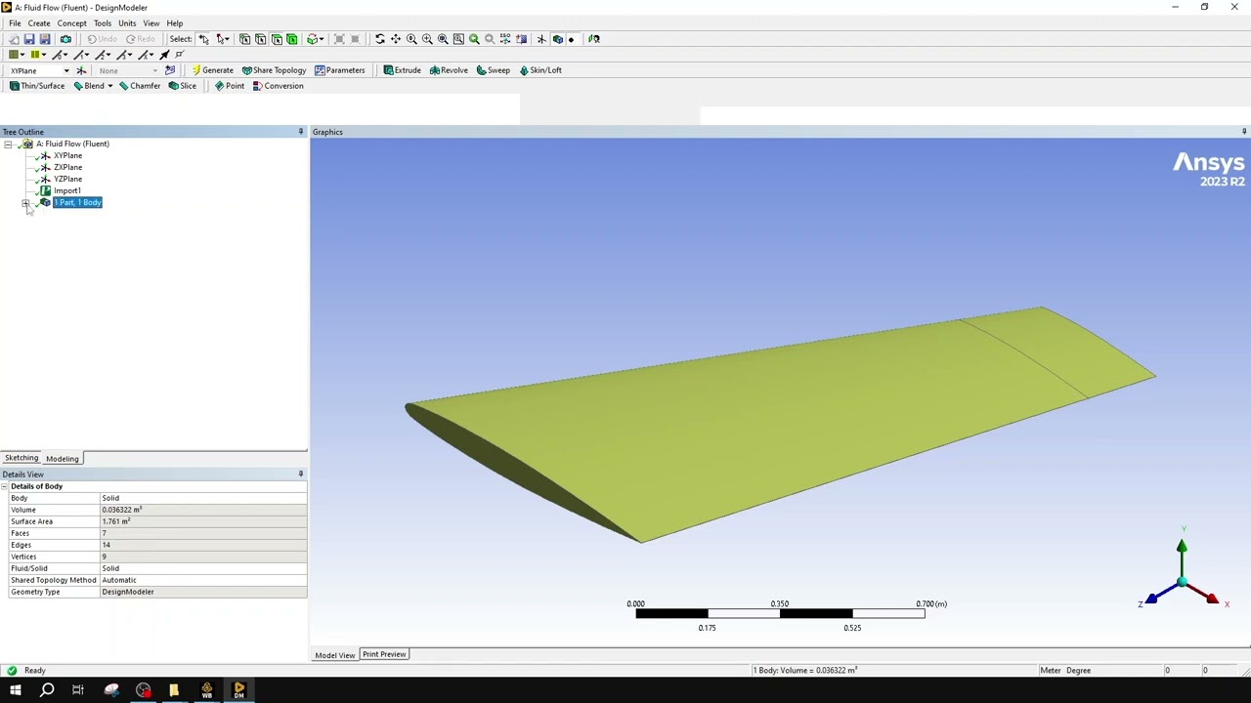1251x703 pixels.
Task: Select Import1 in the tree outline
Action: pos(66,190)
